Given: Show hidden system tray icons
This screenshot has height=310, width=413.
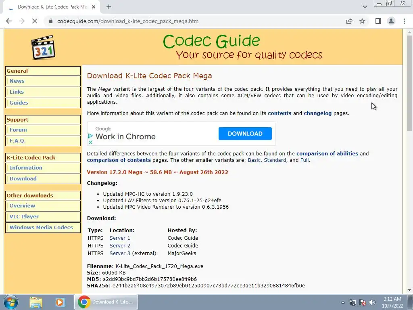Looking at the screenshot, I should (343, 302).
